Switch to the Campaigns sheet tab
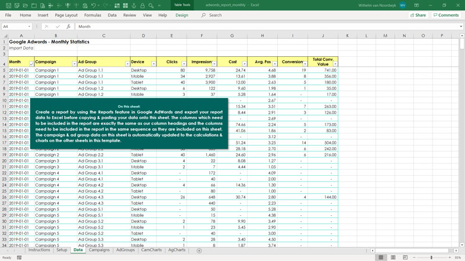This screenshot has width=465, height=261. 99,250
